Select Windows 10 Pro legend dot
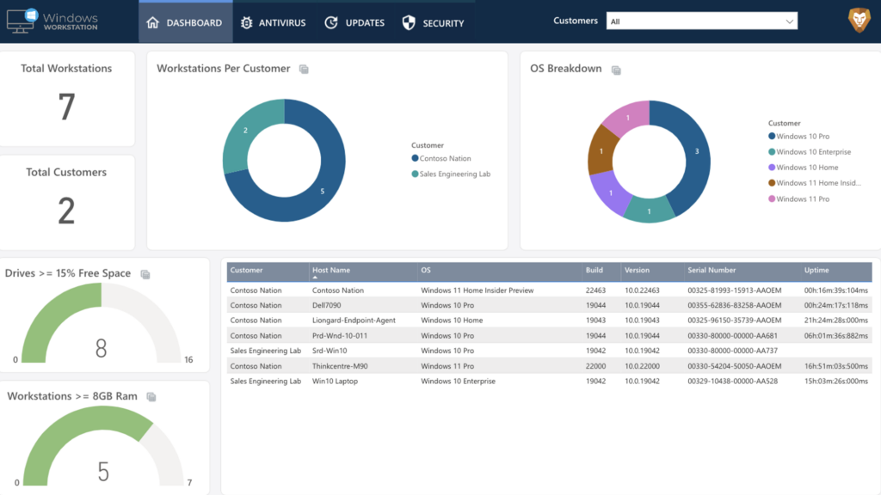Image resolution: width=881 pixels, height=495 pixels. (x=772, y=137)
